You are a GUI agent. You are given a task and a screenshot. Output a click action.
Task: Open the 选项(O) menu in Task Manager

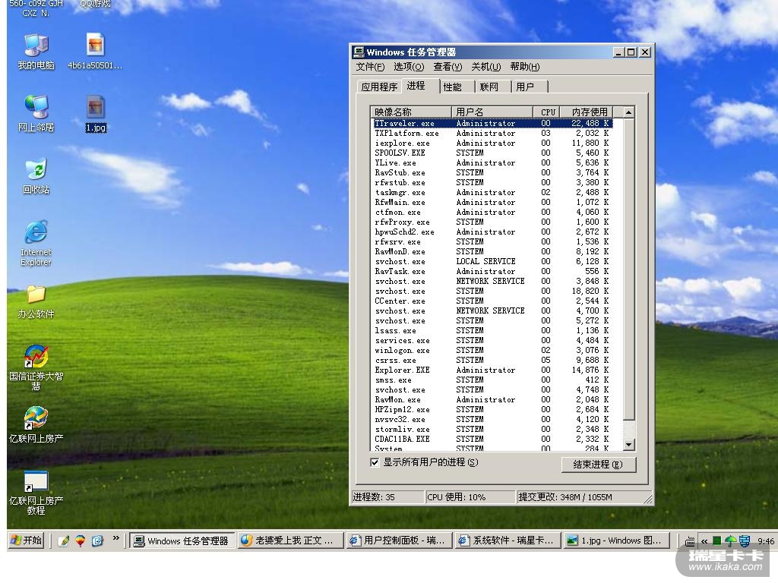point(409,67)
